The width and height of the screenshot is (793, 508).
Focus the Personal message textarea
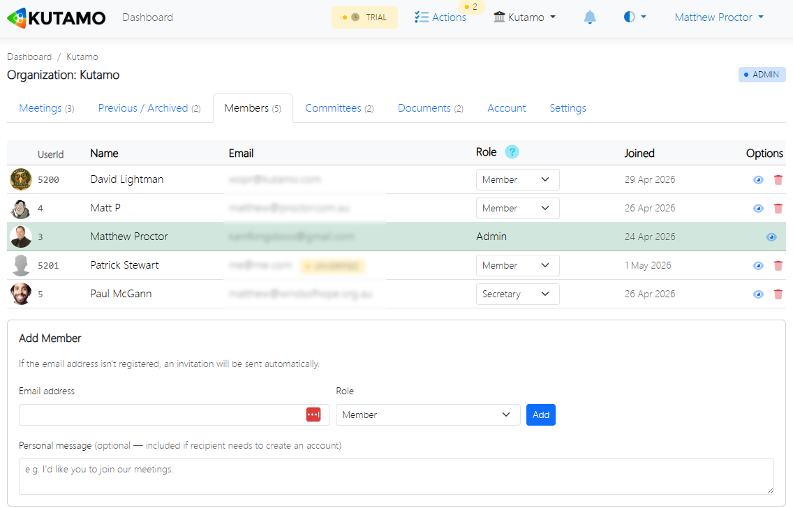[x=396, y=476]
